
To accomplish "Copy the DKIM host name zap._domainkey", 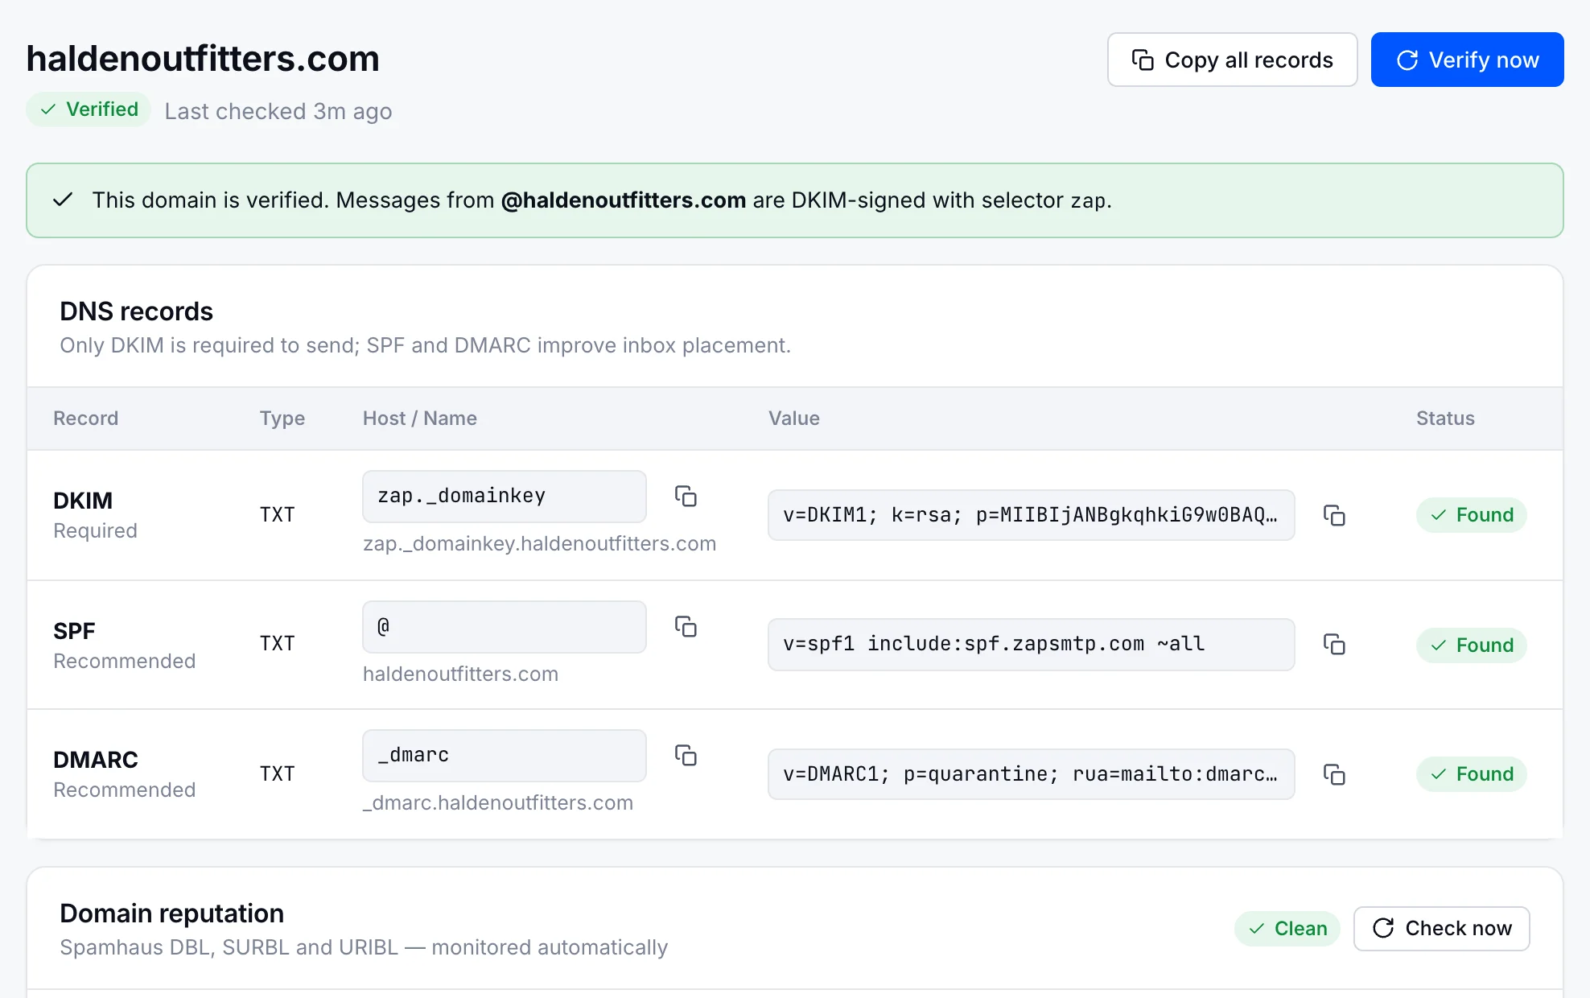I will coord(686,496).
